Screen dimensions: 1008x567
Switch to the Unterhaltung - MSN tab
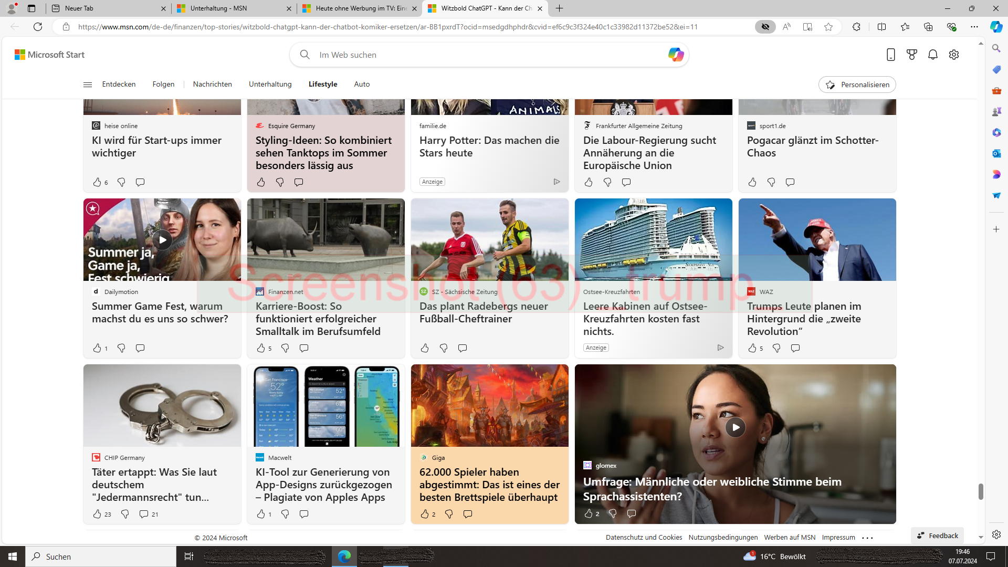(234, 8)
